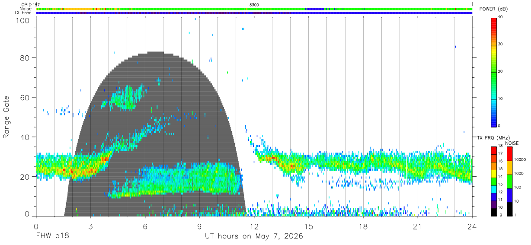Viewport: 531px width, 245px height.
Task: Click the POWER (dB) legend title
Action: [494, 9]
